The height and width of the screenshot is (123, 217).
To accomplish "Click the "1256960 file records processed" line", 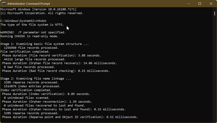I will tap(31, 48).
